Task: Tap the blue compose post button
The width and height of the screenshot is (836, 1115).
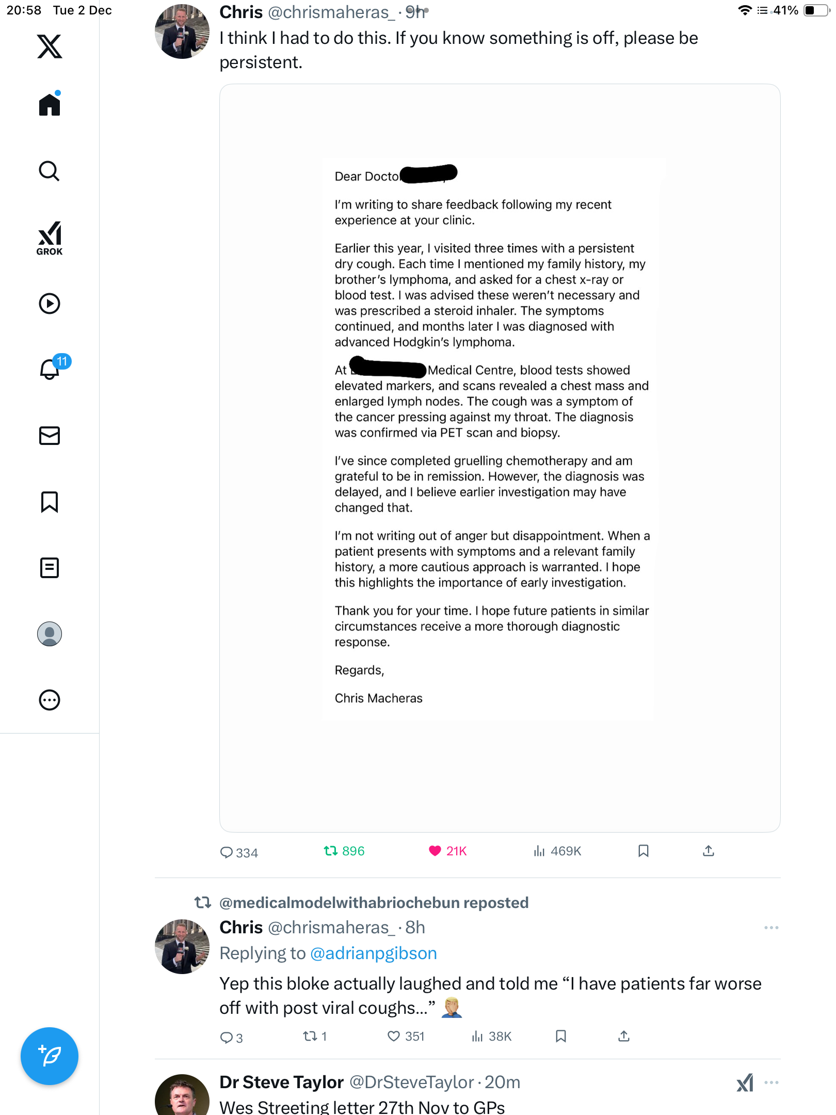Action: click(x=50, y=1056)
